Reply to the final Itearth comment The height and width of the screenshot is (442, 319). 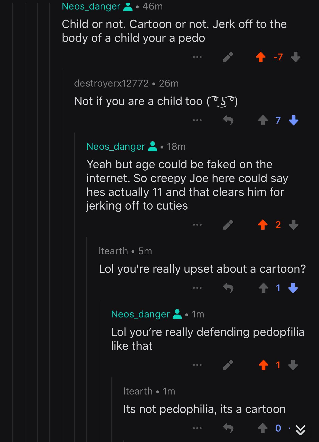229,428
